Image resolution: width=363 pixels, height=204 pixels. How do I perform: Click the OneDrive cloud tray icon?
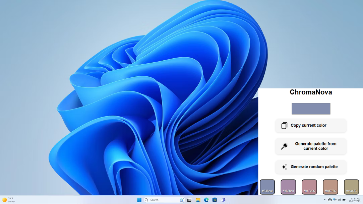[330, 200]
